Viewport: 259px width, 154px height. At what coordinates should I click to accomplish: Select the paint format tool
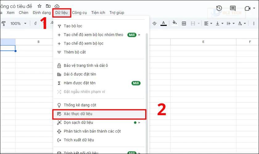[3, 23]
